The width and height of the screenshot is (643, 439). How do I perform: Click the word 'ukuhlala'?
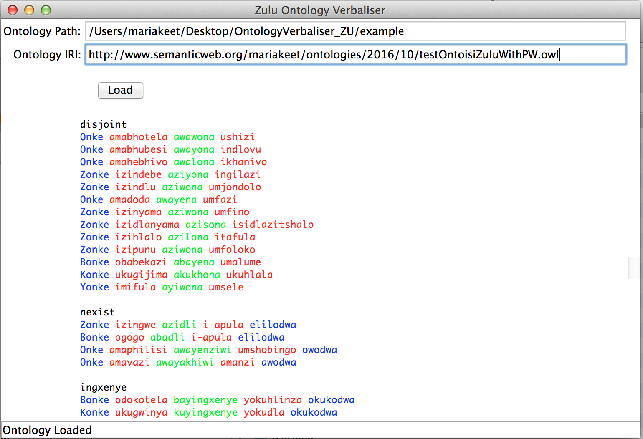[249, 275]
